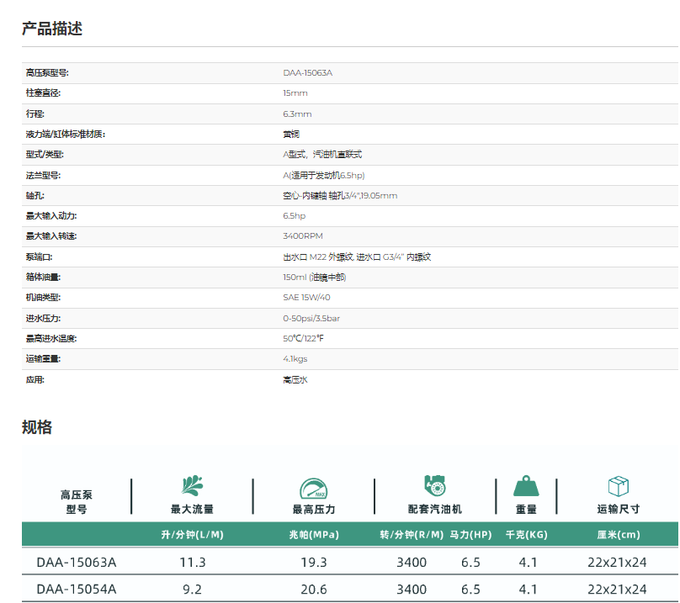The width and height of the screenshot is (680, 603).
Task: Select the 产品描述 section heading
Action: coord(52,29)
